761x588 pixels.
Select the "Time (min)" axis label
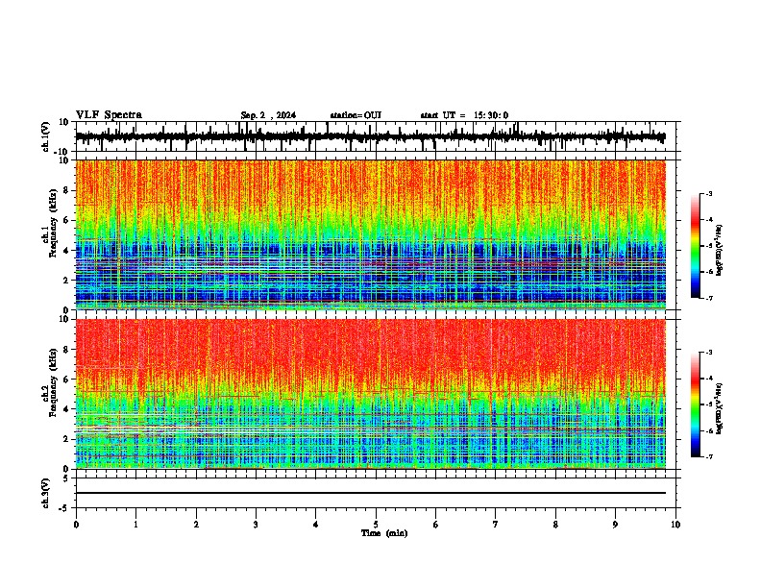point(384,533)
